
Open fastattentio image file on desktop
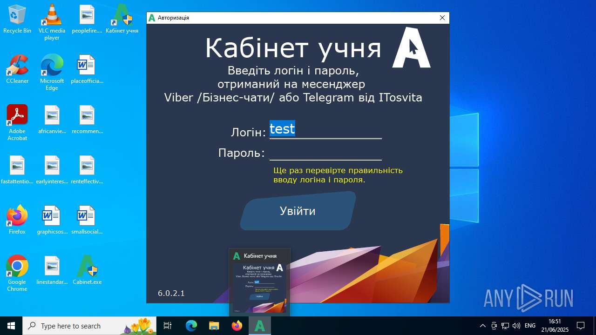(17, 170)
